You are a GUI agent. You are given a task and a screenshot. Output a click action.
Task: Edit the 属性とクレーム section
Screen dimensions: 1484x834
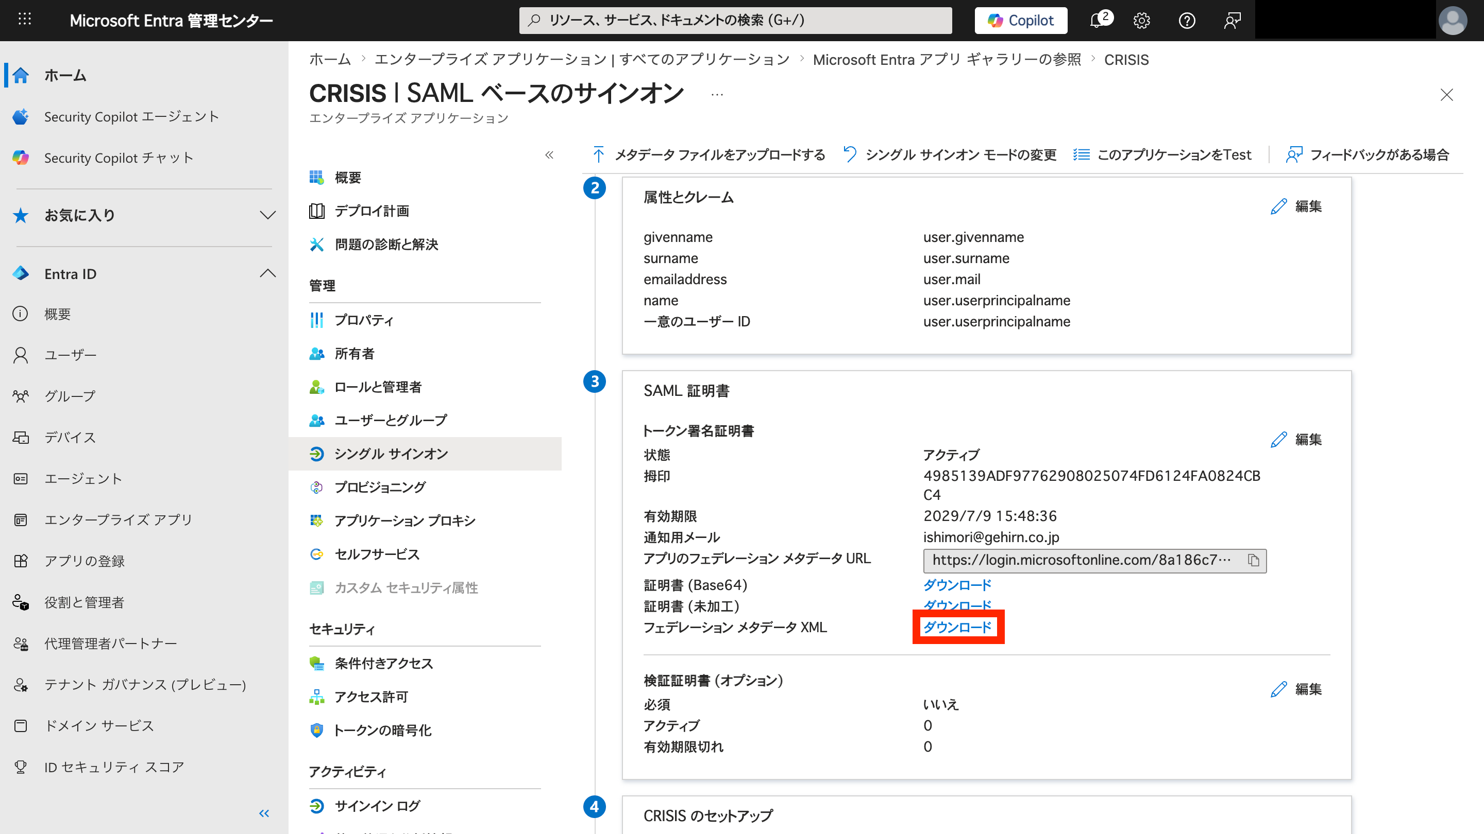coord(1296,206)
